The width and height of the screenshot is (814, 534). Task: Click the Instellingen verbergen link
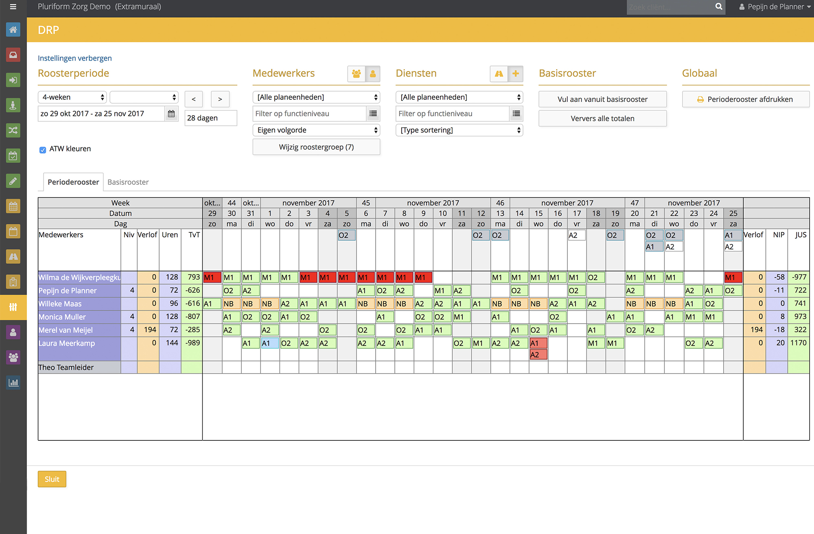(x=75, y=58)
